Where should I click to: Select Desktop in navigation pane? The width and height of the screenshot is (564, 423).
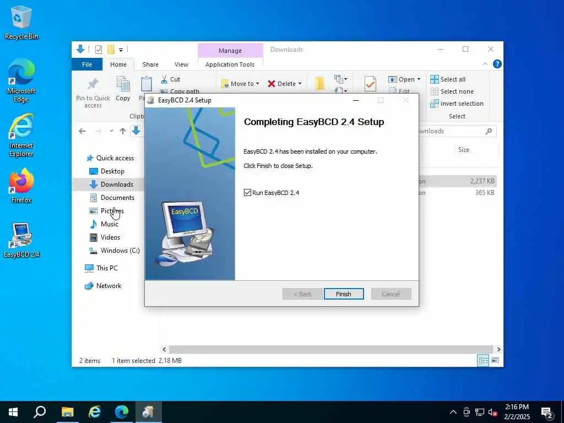(x=107, y=171)
